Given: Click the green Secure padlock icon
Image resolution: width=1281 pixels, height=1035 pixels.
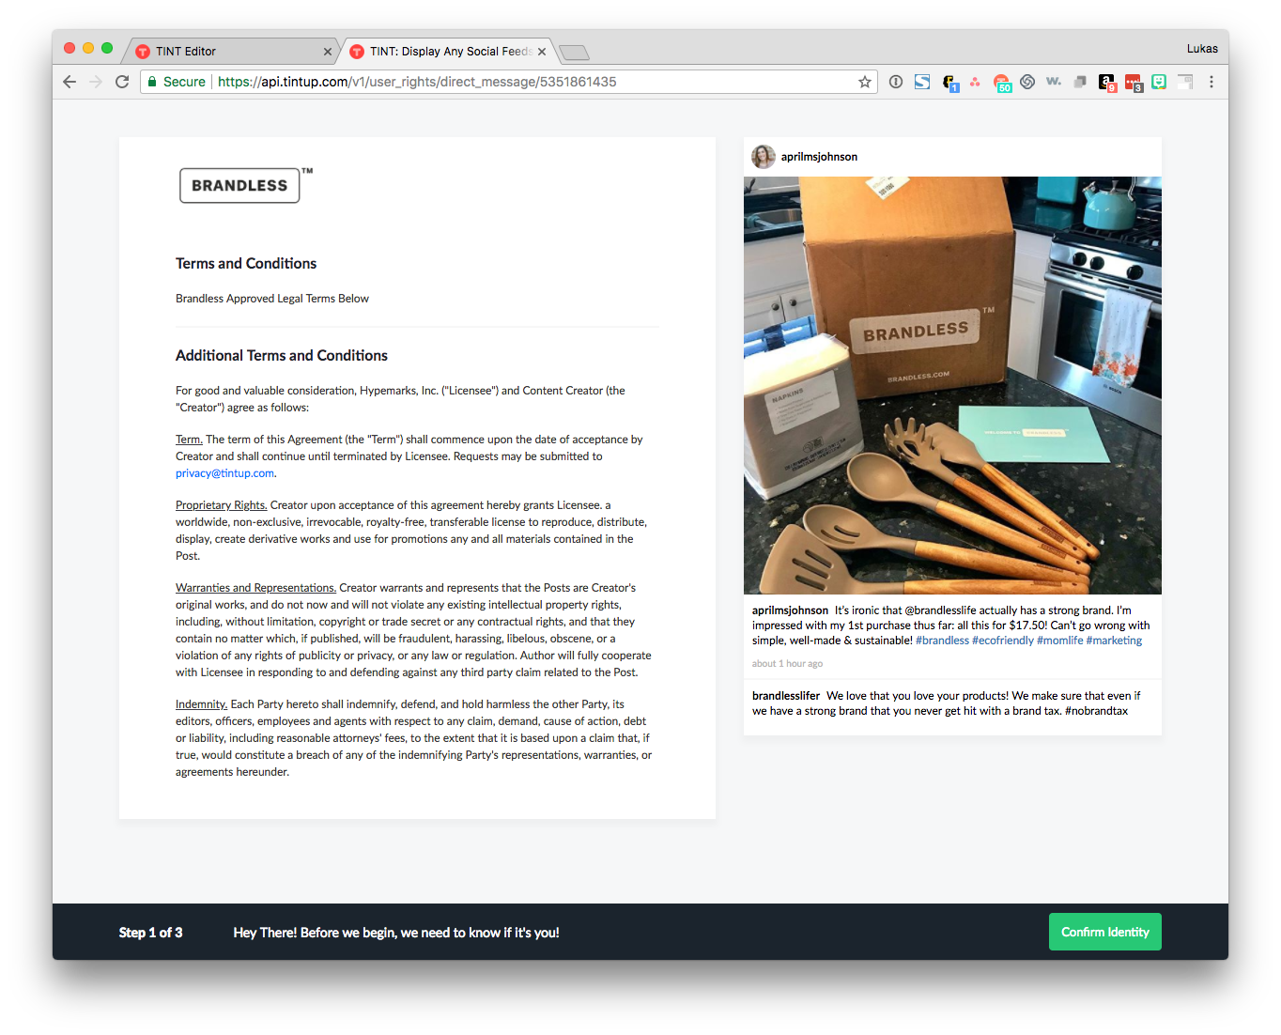Looking at the screenshot, I should click(152, 82).
